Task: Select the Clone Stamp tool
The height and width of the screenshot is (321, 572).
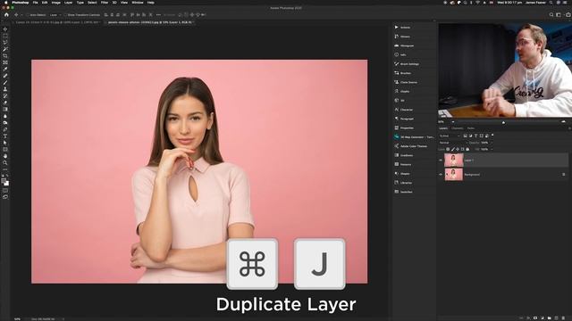Action: 5,89
